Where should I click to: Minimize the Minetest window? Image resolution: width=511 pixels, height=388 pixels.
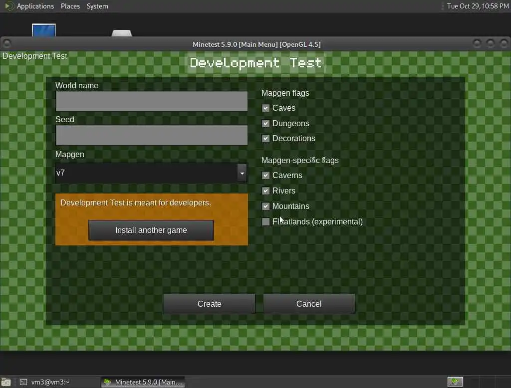(477, 43)
